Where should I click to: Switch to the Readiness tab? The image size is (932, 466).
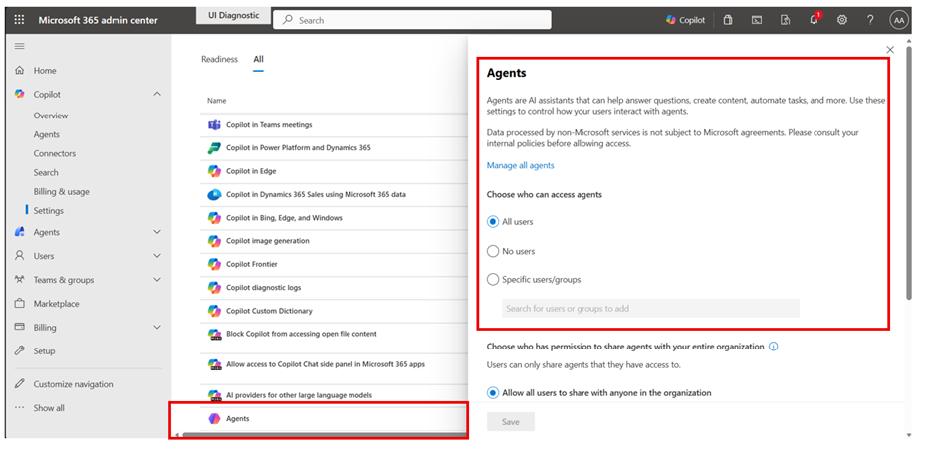coord(219,59)
